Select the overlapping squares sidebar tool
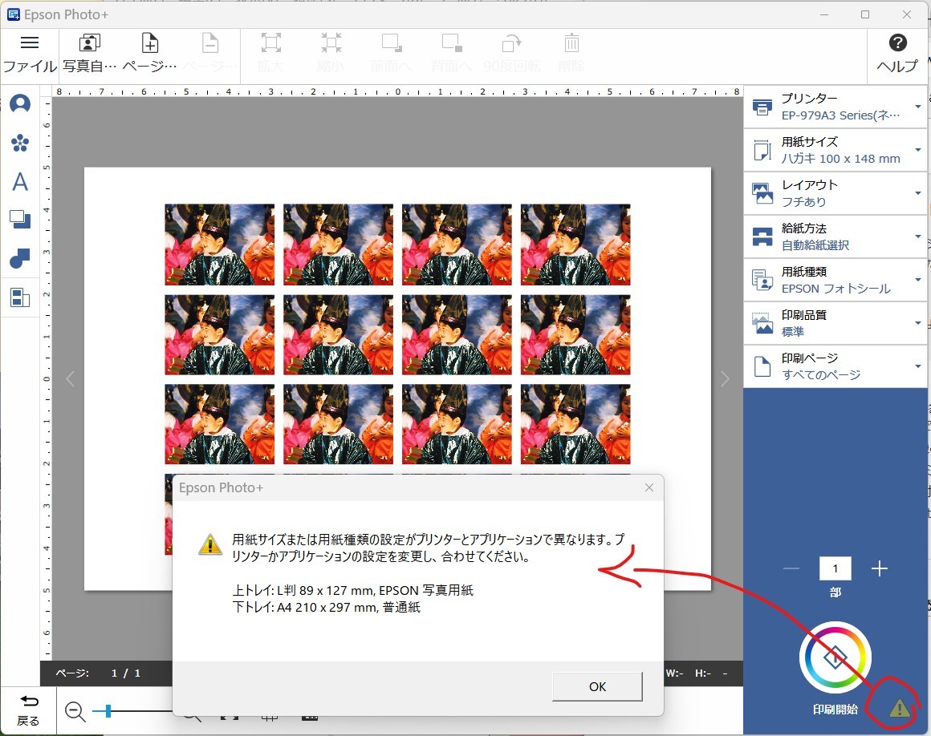 click(20, 220)
